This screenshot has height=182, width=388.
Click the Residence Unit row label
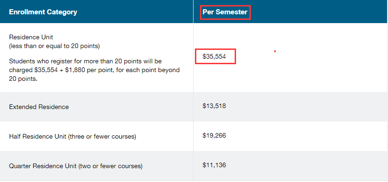(31, 37)
